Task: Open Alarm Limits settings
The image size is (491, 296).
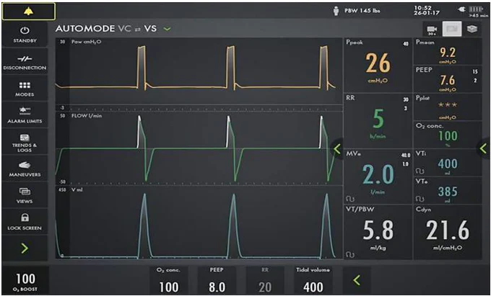Action: (x=25, y=115)
